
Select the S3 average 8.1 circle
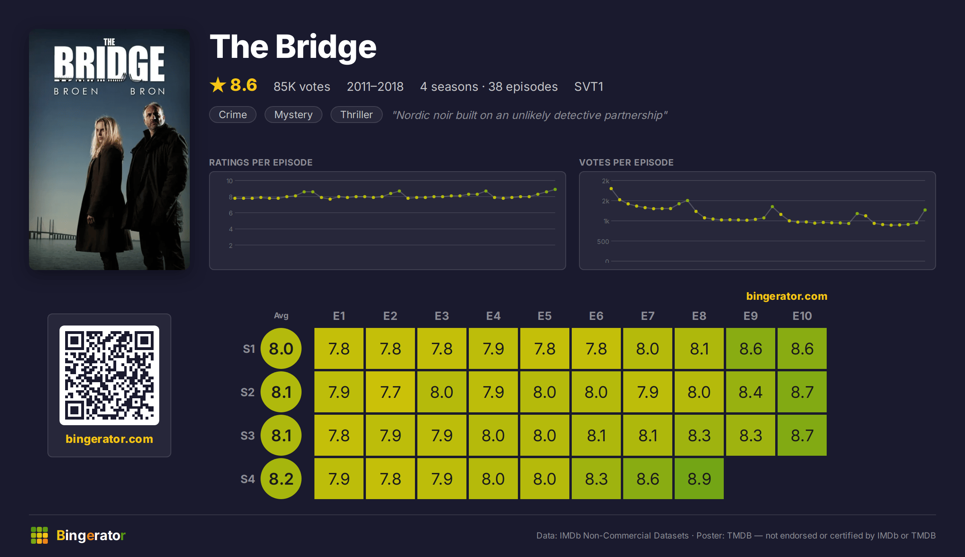coord(281,435)
